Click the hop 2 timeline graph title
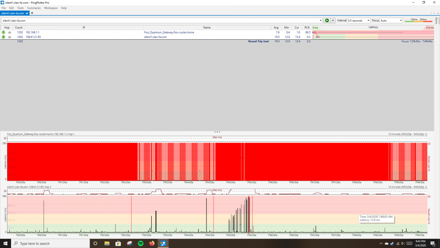440x248 pixels. pos(29,187)
